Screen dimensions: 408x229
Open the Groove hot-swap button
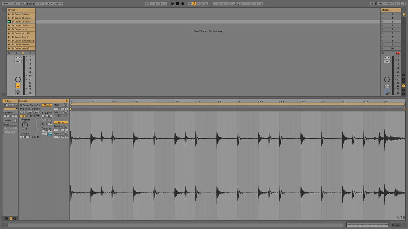pos(15,120)
